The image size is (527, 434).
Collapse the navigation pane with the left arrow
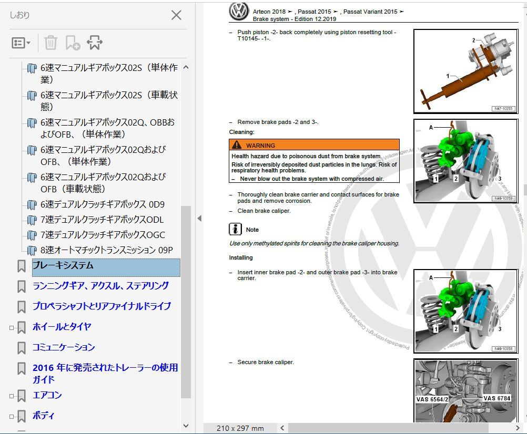click(199, 218)
